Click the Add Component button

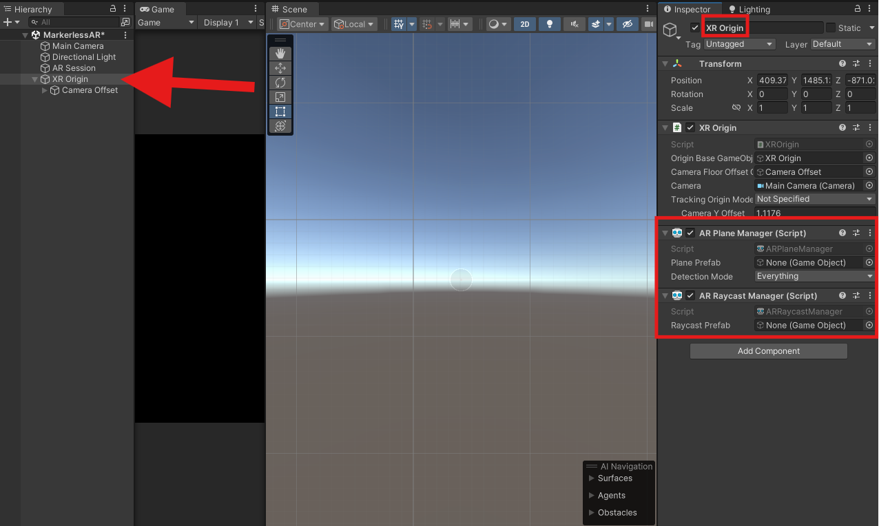click(769, 351)
